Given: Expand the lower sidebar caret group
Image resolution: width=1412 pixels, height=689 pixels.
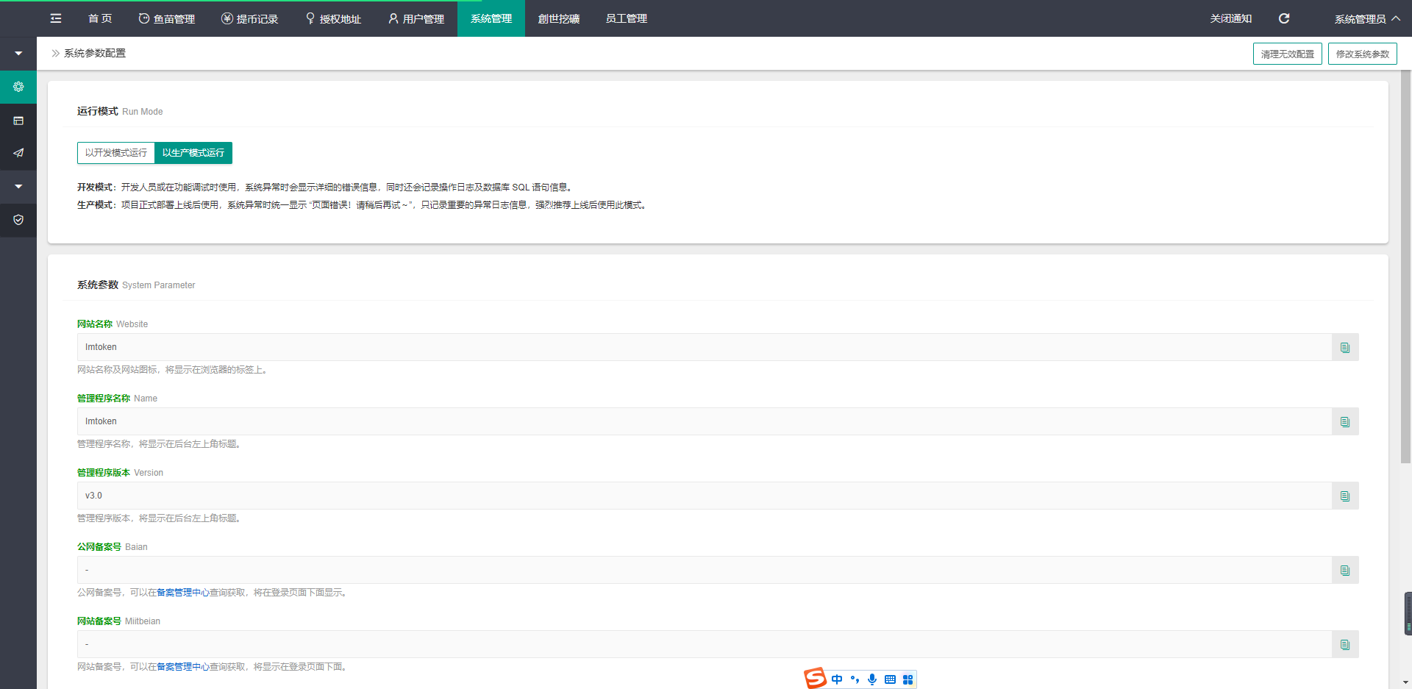Looking at the screenshot, I should [x=18, y=187].
